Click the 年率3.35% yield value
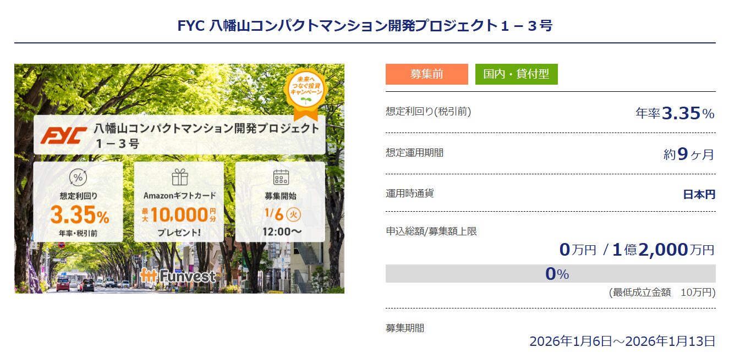Viewport: 729px width, 353px height. point(675,113)
